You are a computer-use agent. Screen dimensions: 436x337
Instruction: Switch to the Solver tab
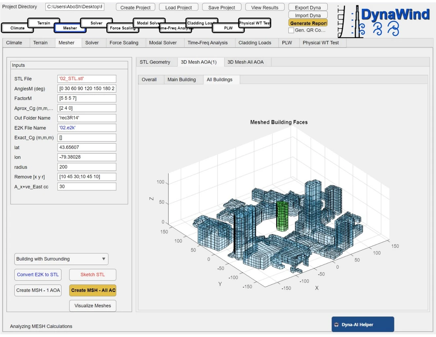click(x=92, y=42)
